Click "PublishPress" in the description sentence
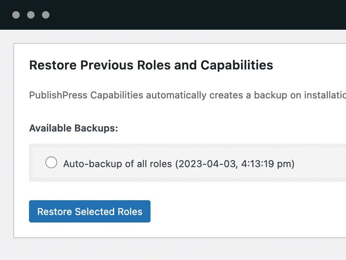Image resolution: width=346 pixels, height=260 pixels. (x=59, y=95)
